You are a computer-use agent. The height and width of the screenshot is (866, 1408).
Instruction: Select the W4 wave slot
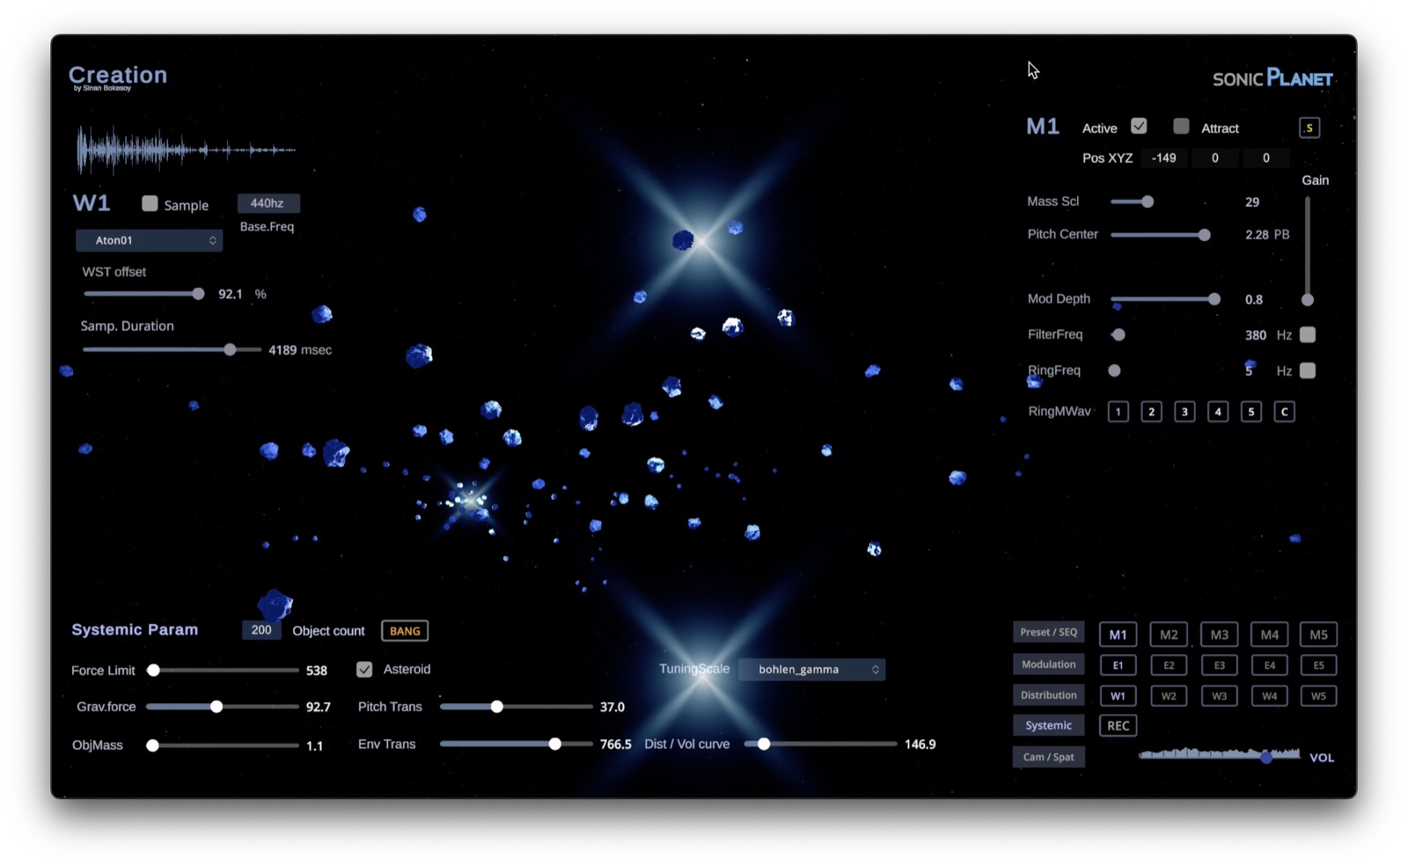[1269, 696]
